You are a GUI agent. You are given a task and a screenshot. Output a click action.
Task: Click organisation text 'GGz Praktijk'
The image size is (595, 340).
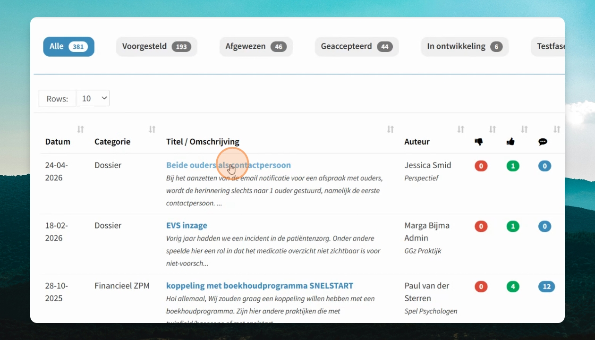click(x=423, y=251)
